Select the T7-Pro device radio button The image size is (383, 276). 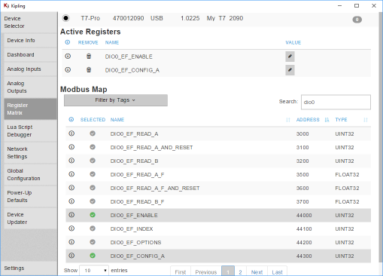(66, 18)
